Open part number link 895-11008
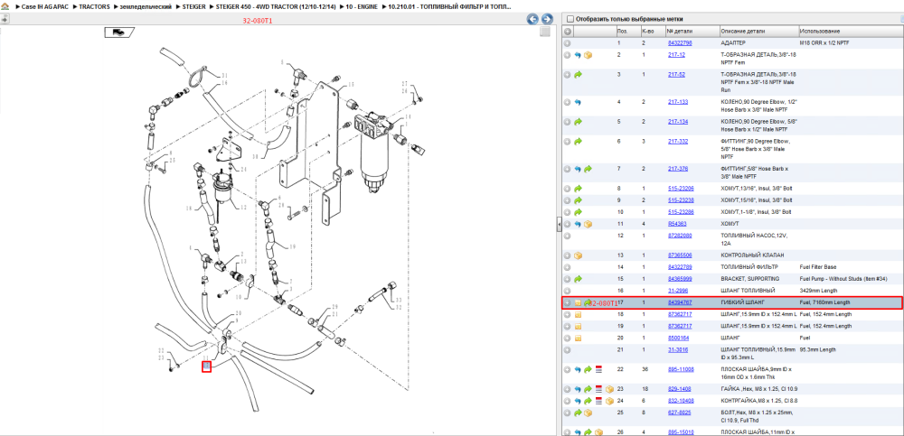904x436 pixels. pos(681,369)
